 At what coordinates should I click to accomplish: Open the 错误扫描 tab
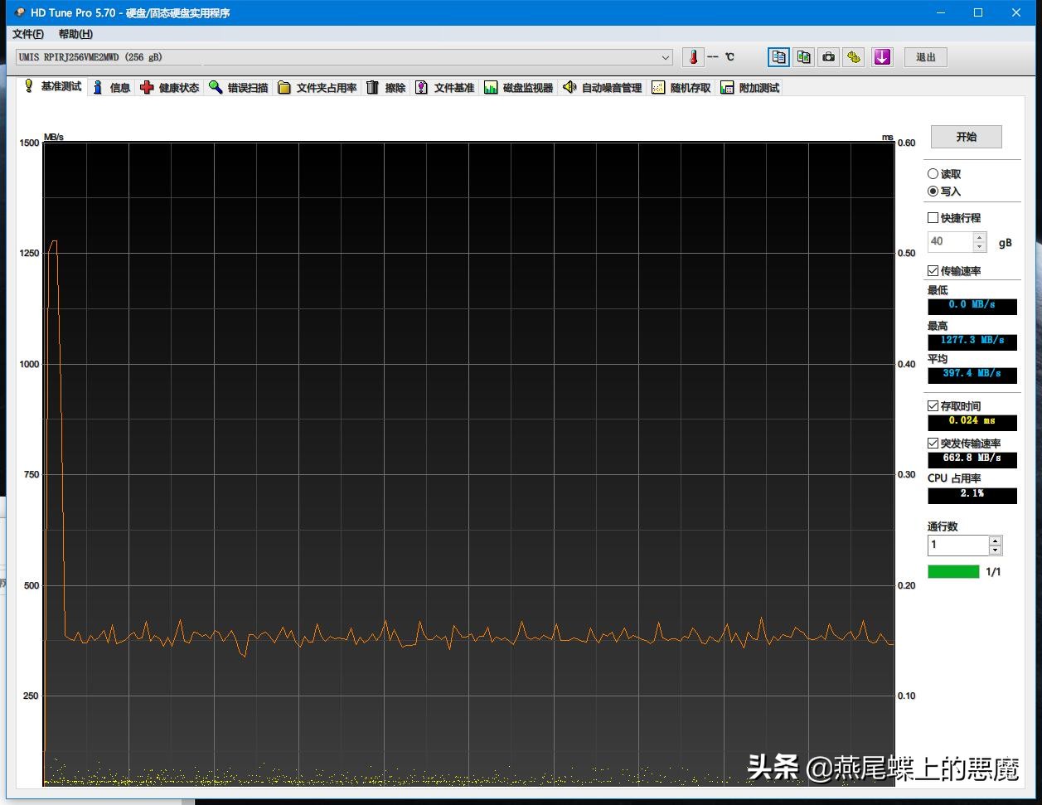coord(239,88)
